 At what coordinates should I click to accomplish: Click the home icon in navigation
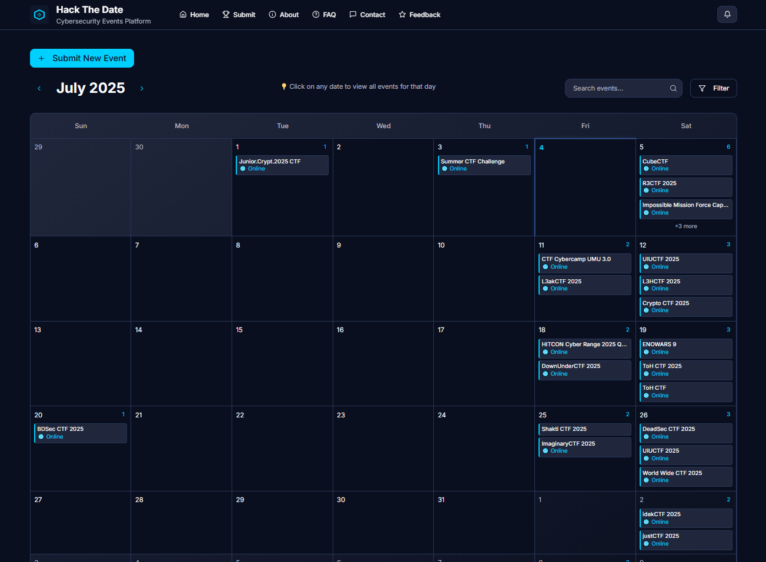[183, 15]
